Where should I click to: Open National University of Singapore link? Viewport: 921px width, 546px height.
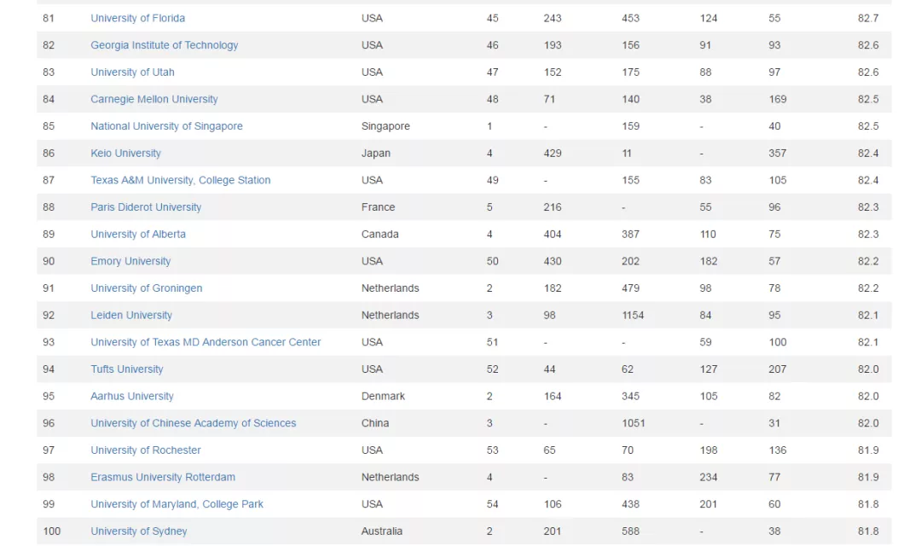(166, 126)
